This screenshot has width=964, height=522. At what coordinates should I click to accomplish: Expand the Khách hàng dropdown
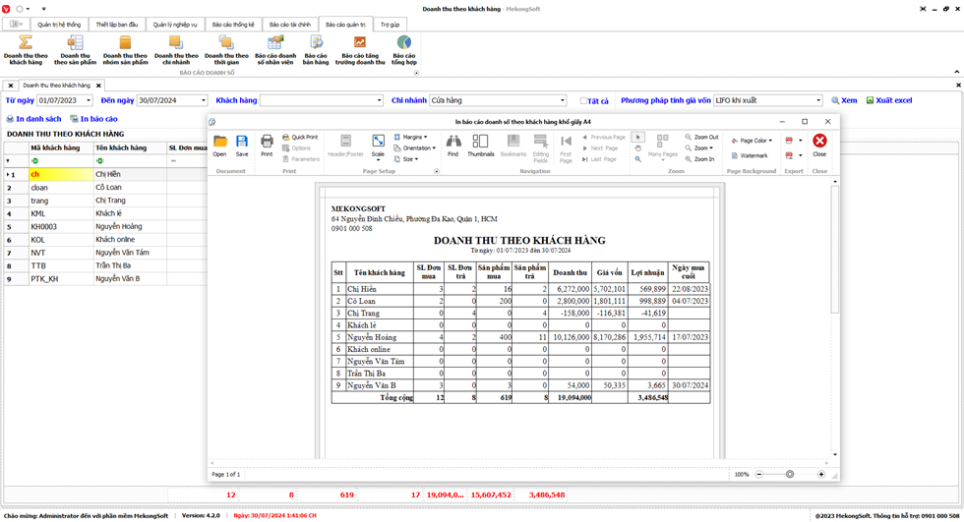click(379, 101)
